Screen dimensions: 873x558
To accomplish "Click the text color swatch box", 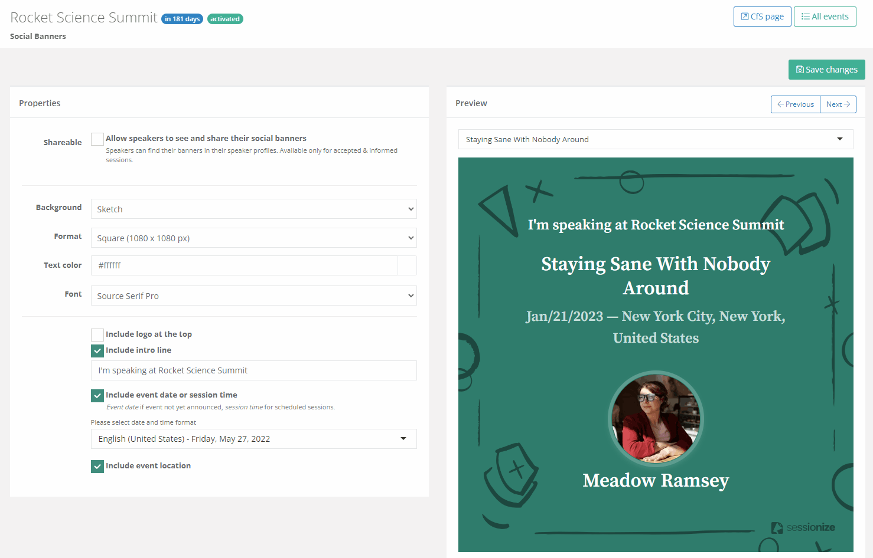I will point(407,265).
